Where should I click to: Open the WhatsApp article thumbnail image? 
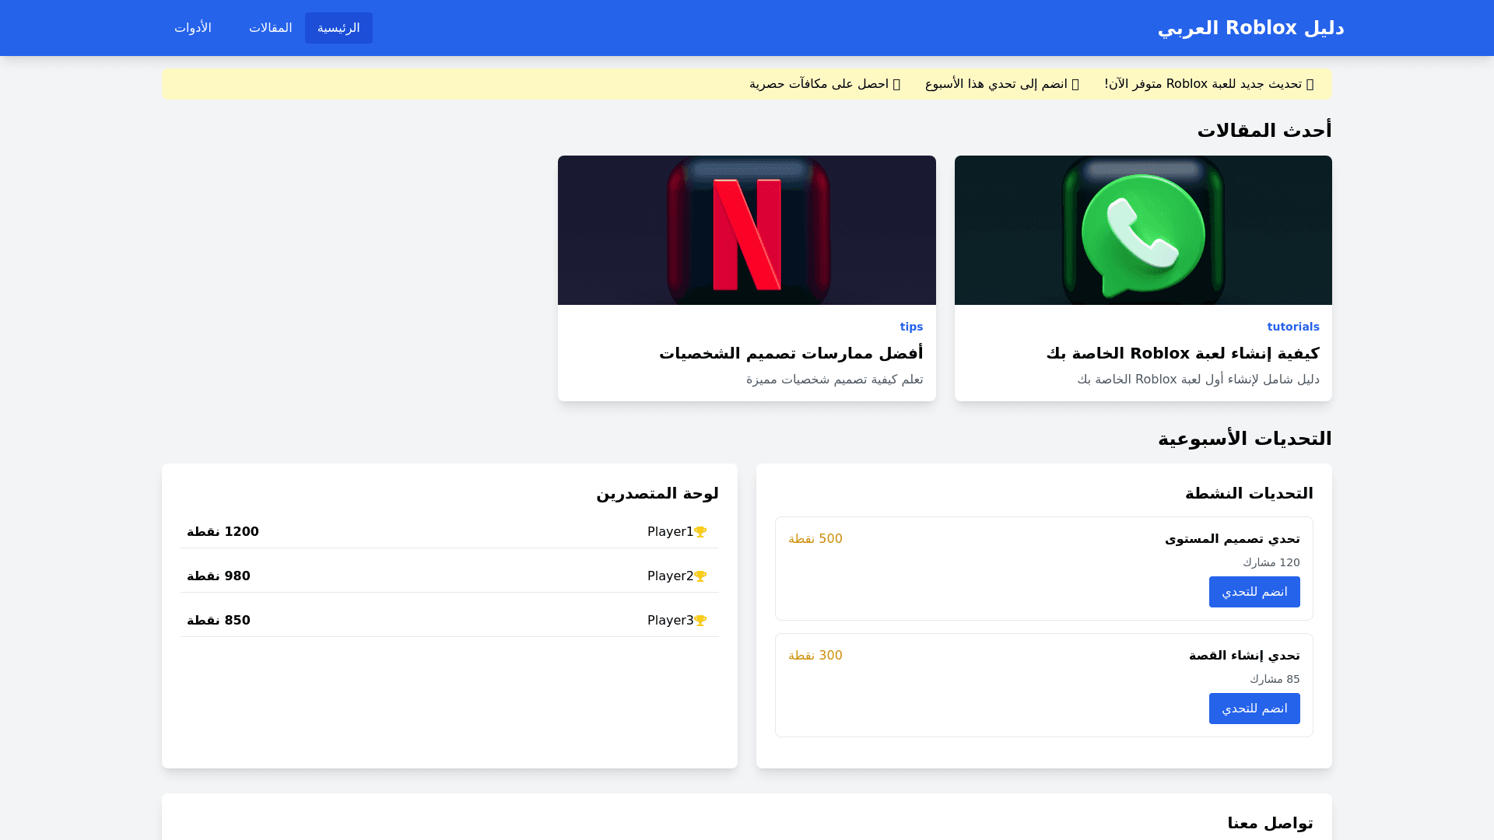(x=1142, y=230)
